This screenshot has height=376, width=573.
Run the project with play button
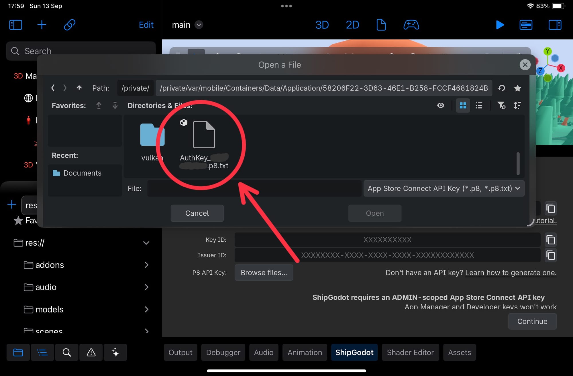pos(500,25)
